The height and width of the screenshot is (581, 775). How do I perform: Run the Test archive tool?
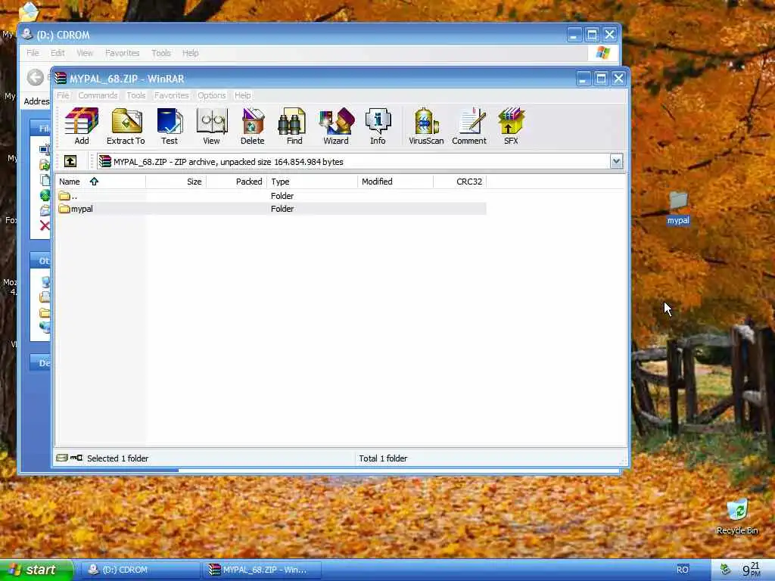pos(170,126)
